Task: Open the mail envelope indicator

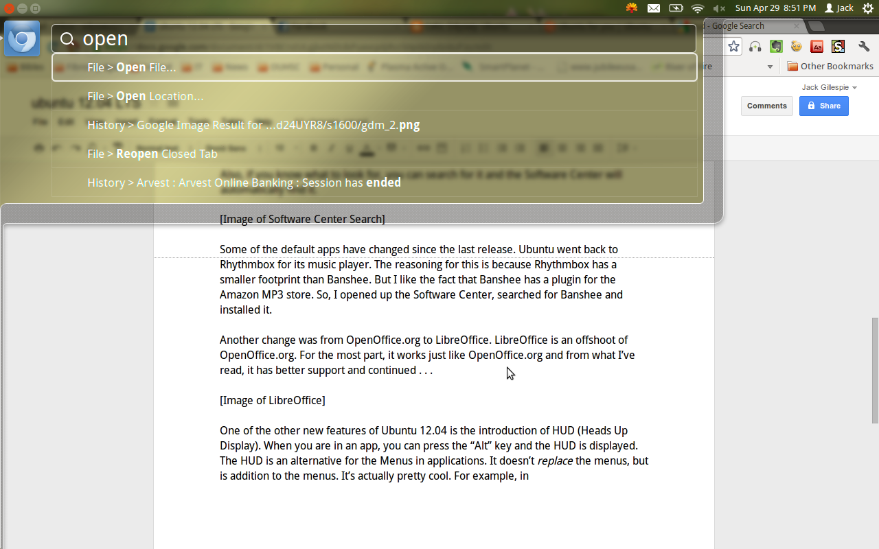Action: pyautogui.click(x=654, y=8)
